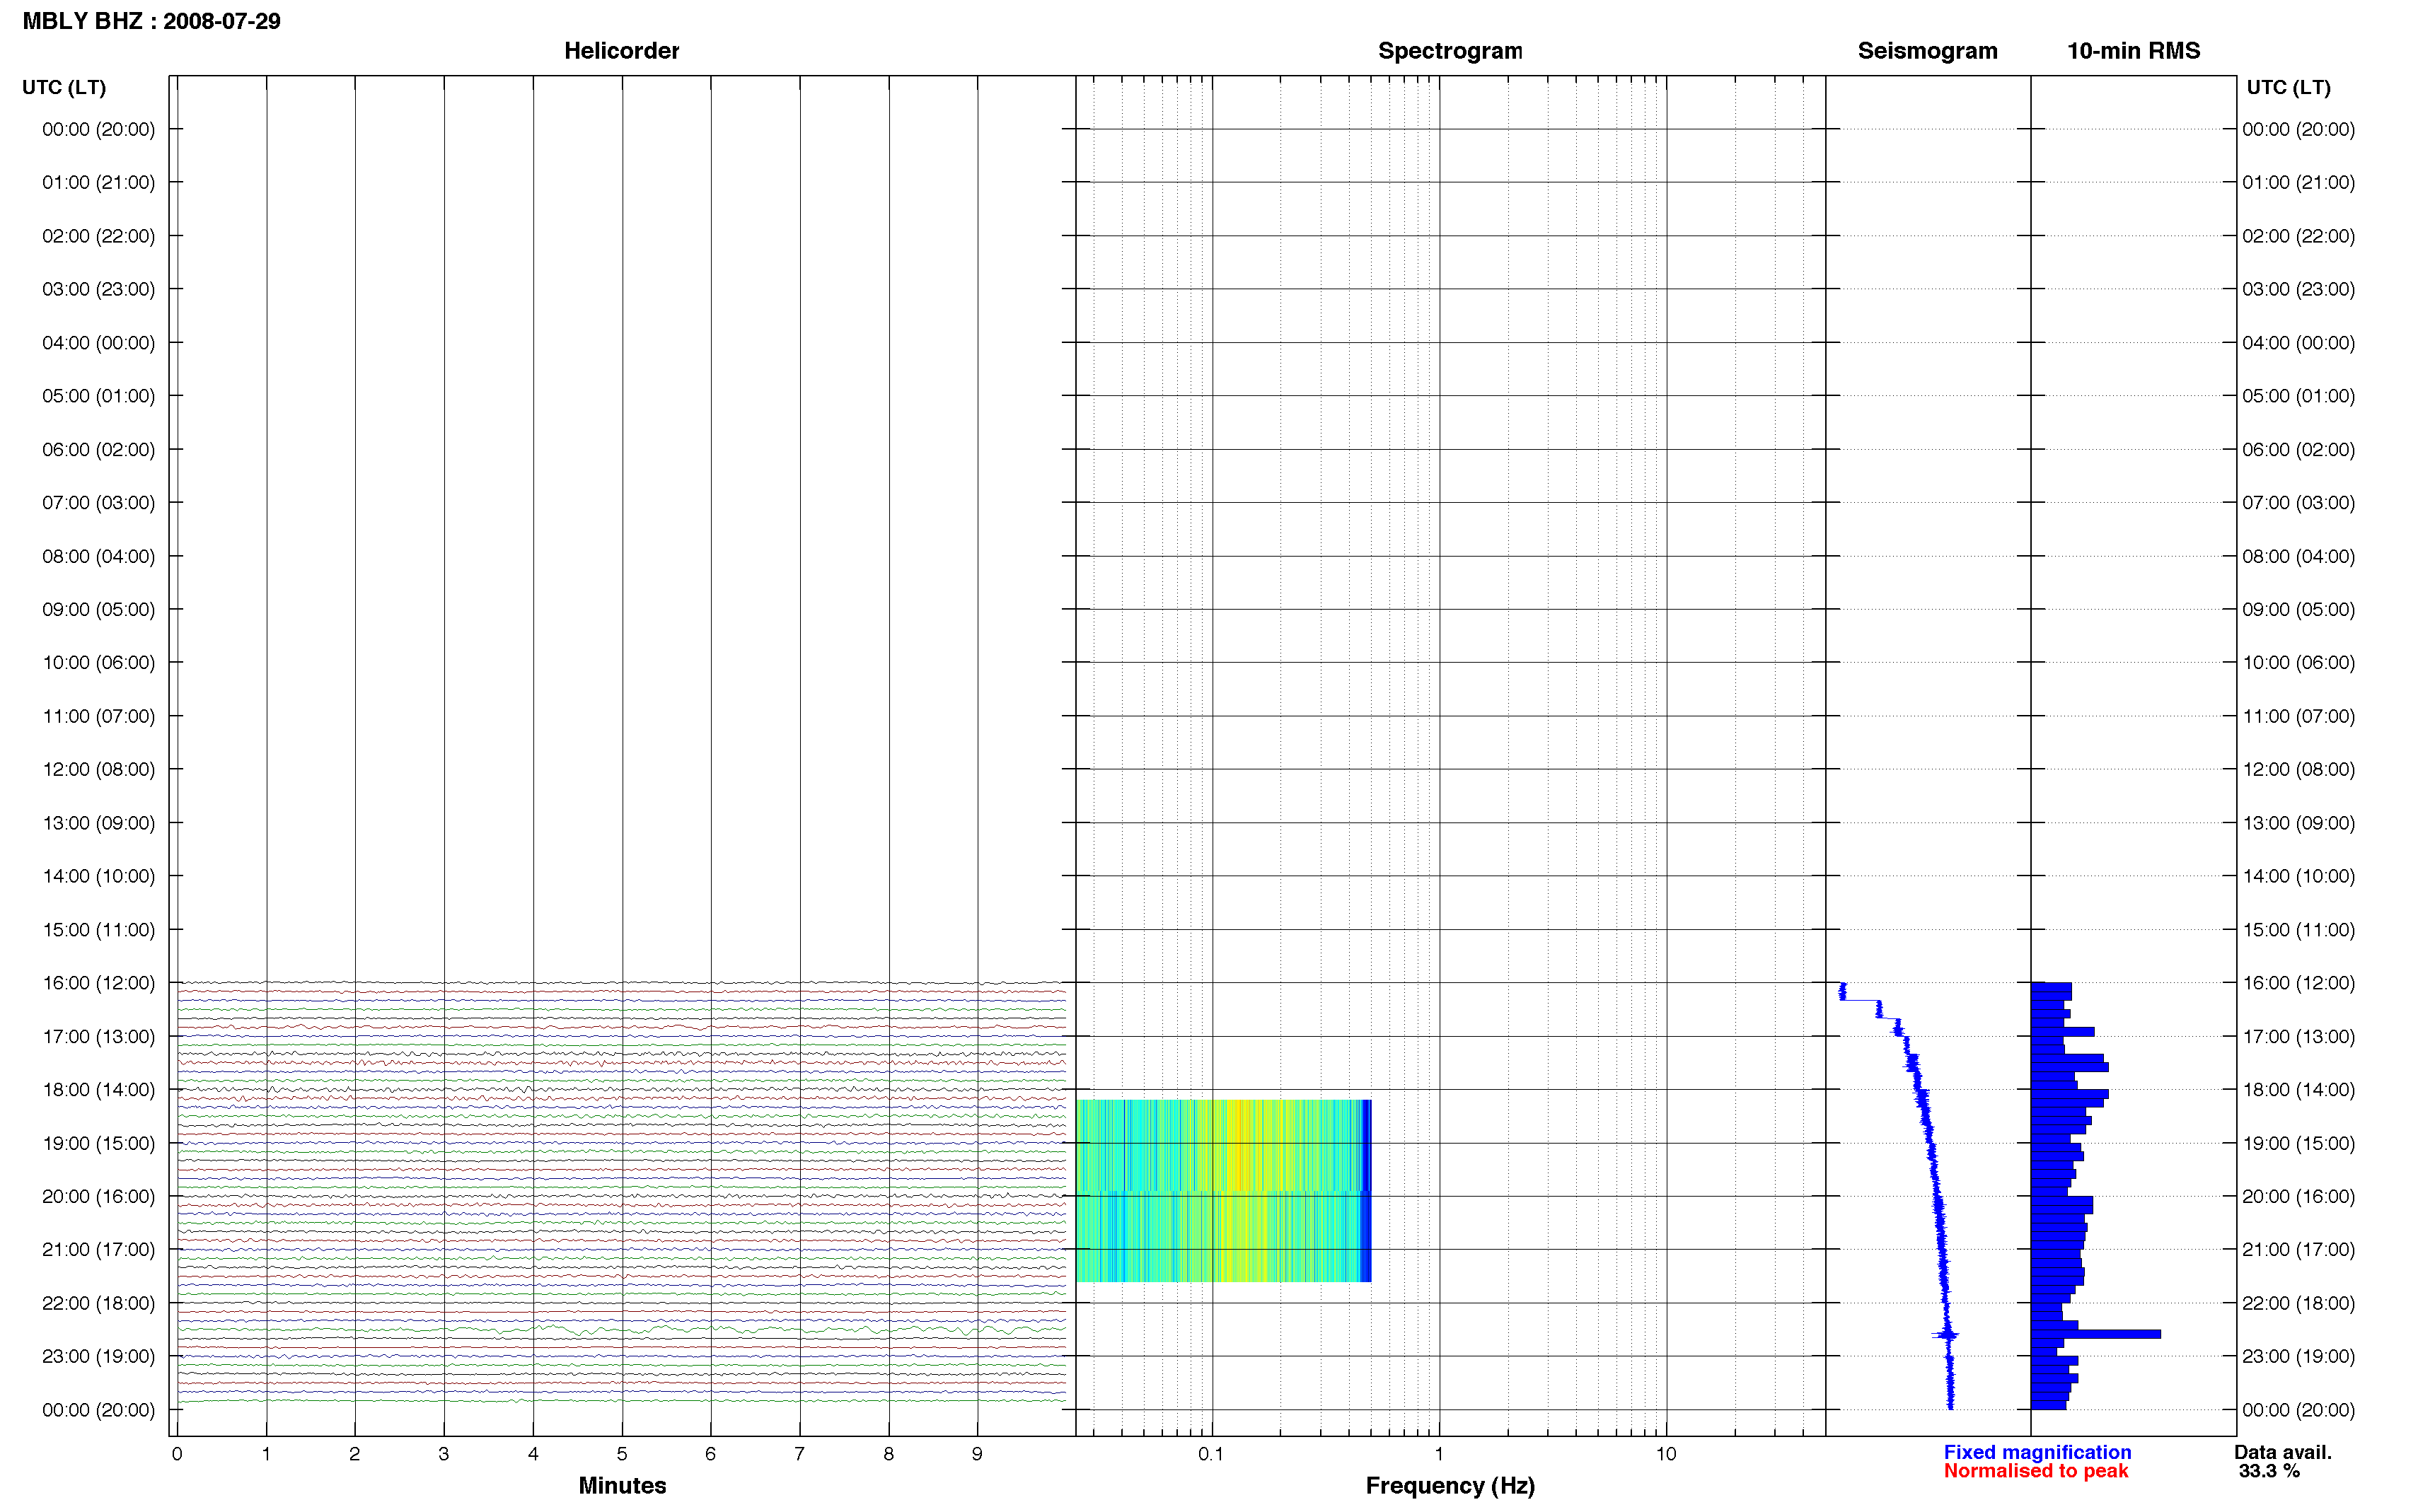Image resolution: width=2418 pixels, height=1512 pixels.
Task: Click the right 12:00 (08:00) time label
Action: click(2298, 769)
